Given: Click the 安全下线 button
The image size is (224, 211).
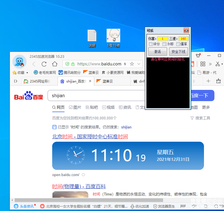Looking at the screenshot, I should click(178, 52).
